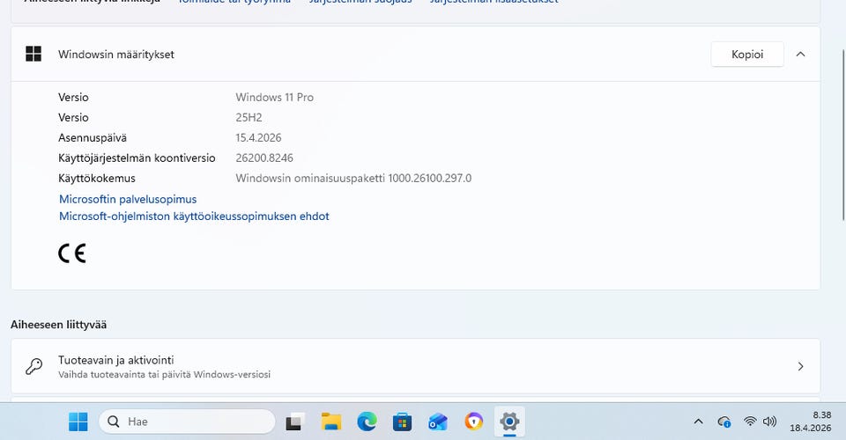The height and width of the screenshot is (440, 846).
Task: Collapse the Windowsin määritykset section
Action: pos(801,55)
